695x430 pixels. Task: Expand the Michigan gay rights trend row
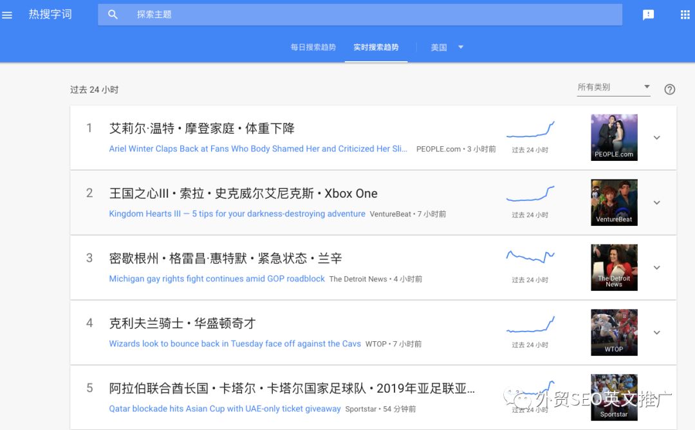pos(657,268)
